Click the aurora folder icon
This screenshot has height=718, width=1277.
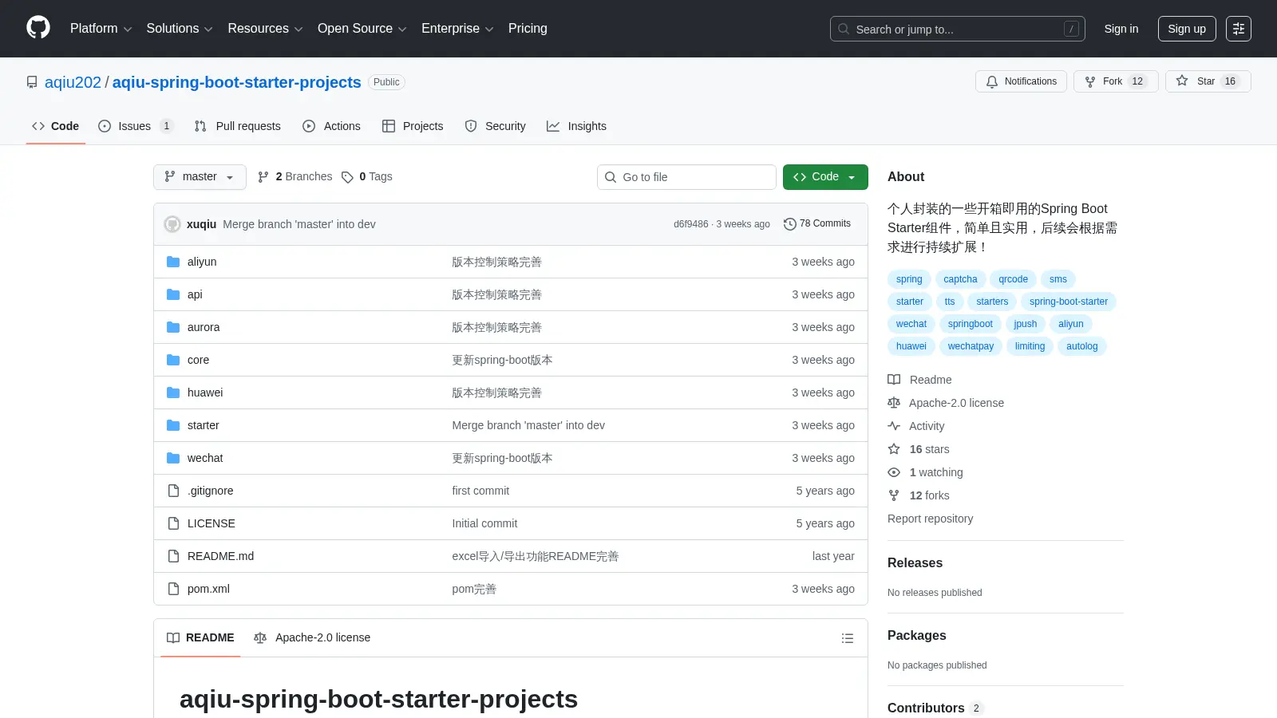tap(173, 327)
